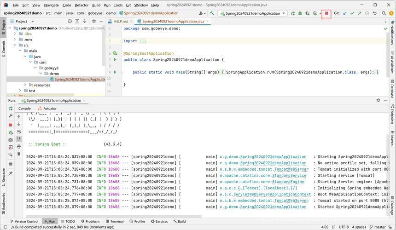The height and width of the screenshot is (230, 396).
Task: Switch to the Actuator tab
Action: click(47, 109)
